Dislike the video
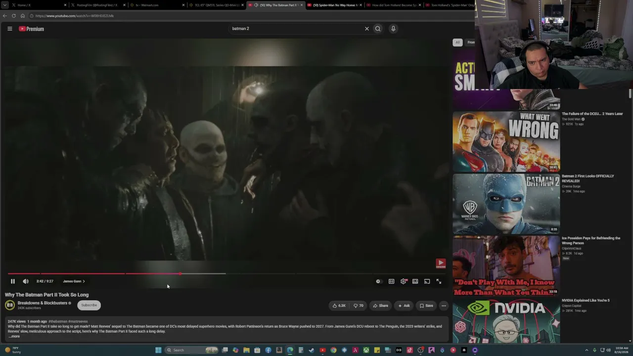This screenshot has width=633, height=356. tap(359, 306)
